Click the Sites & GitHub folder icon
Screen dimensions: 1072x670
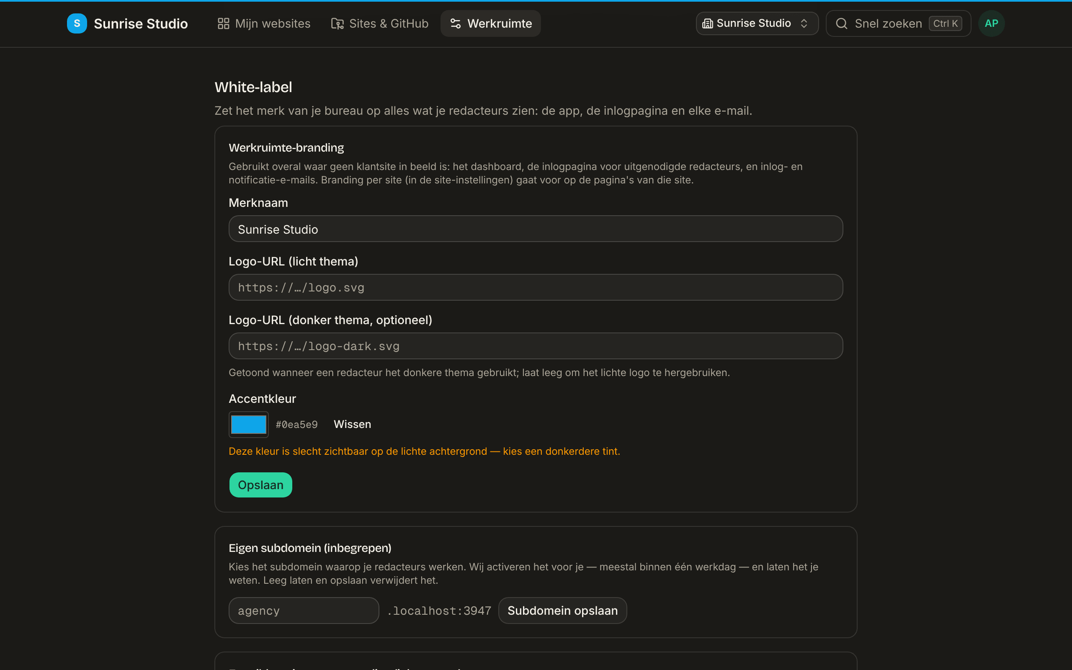[337, 23]
